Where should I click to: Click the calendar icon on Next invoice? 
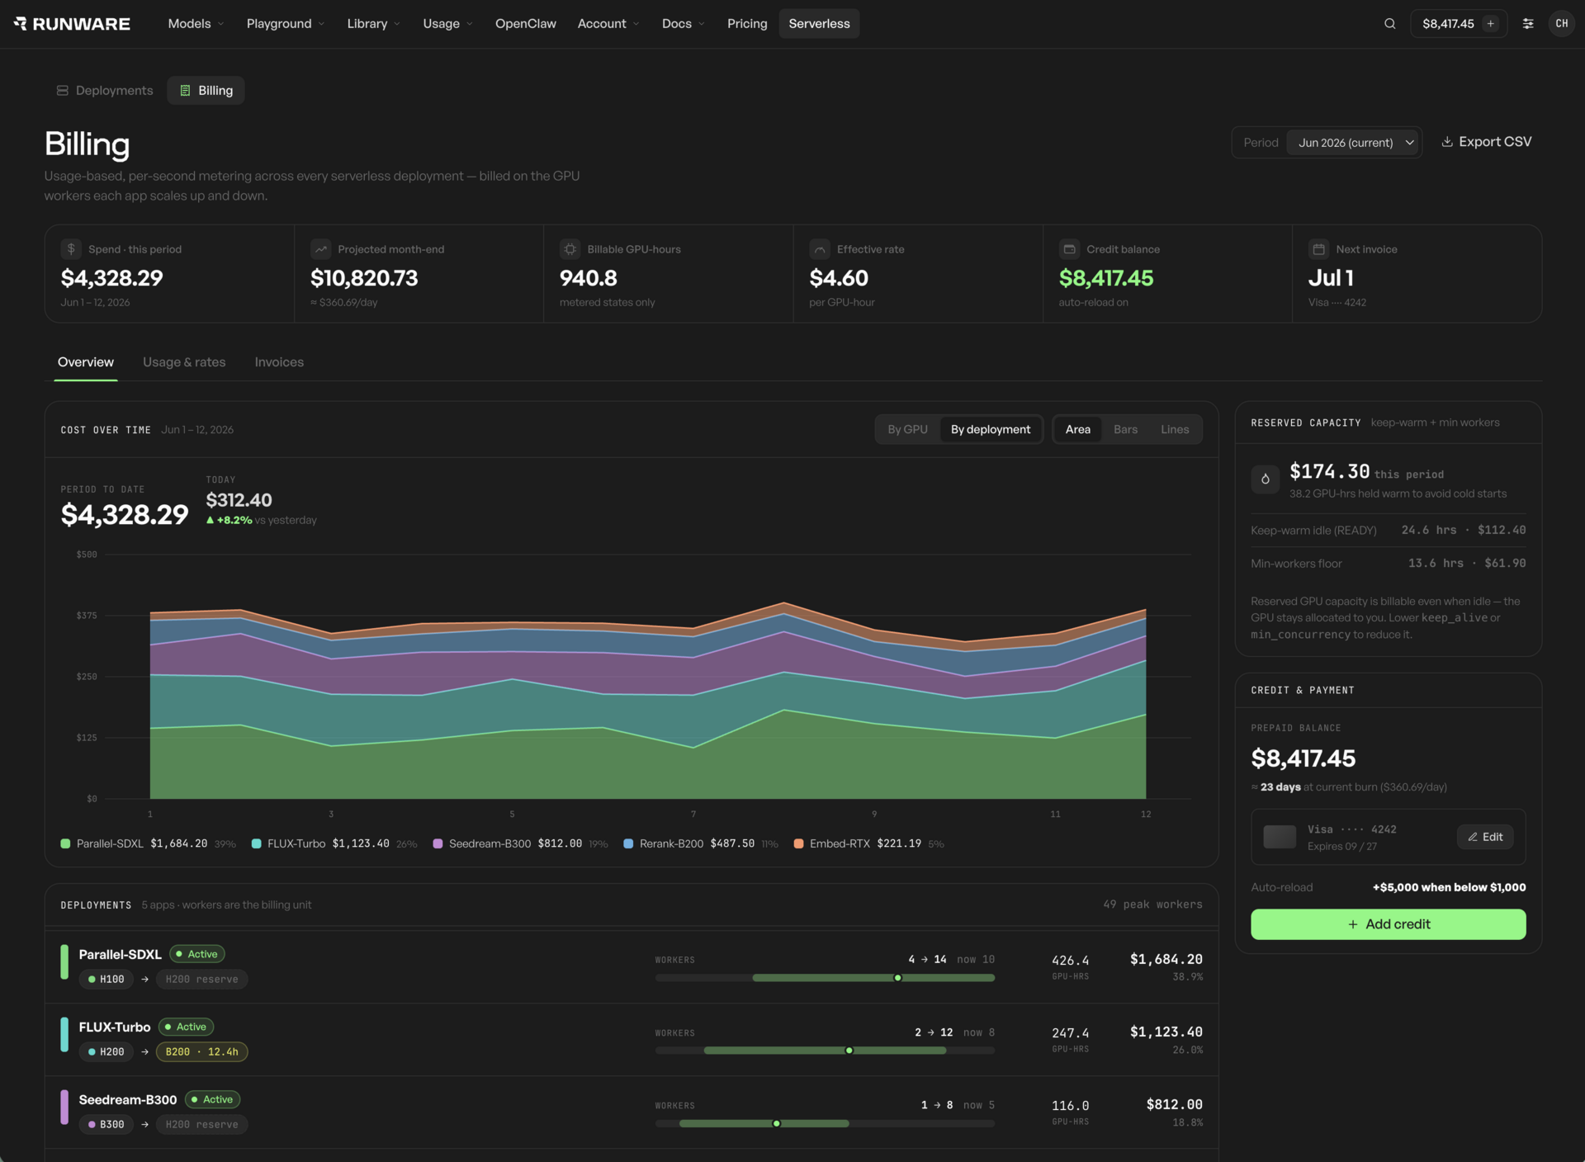1318,248
